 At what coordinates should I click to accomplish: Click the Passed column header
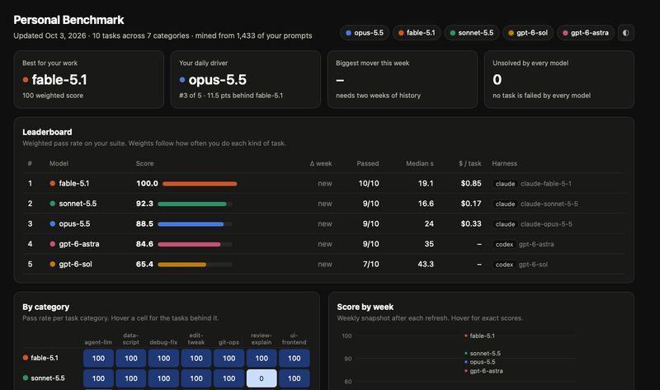367,163
